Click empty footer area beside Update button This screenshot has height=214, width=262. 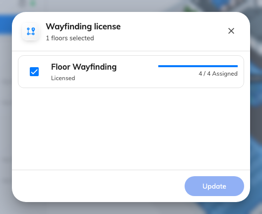97,186
